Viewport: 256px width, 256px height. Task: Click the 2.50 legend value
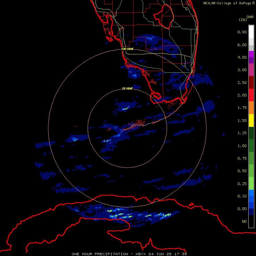coord(242,82)
